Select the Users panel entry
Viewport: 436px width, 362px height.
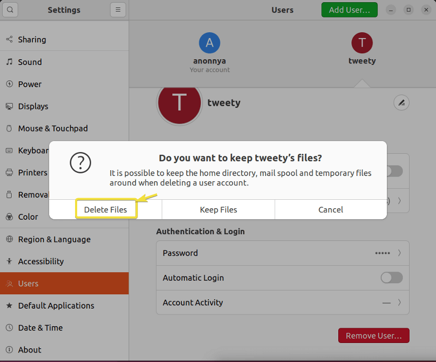tap(64, 283)
